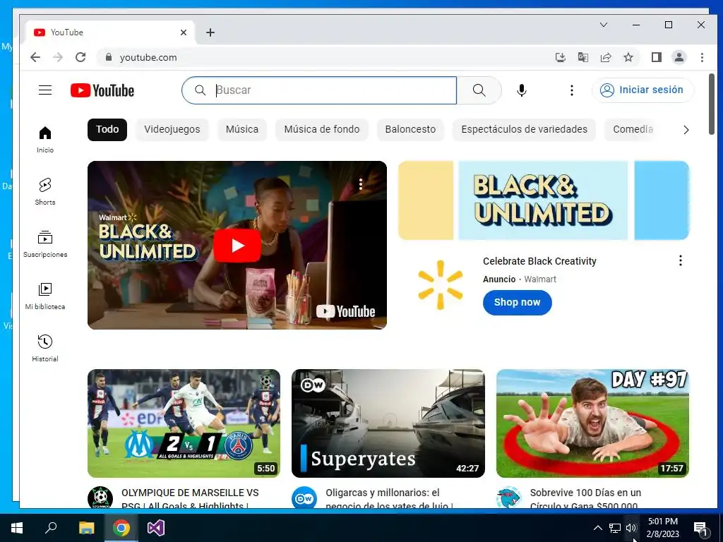
Task: Select Espectáculos de variedades chip
Action: [x=525, y=130]
